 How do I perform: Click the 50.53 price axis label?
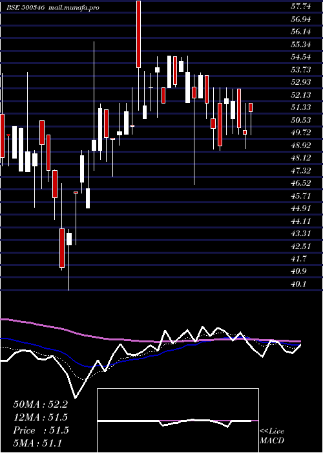[301, 120]
